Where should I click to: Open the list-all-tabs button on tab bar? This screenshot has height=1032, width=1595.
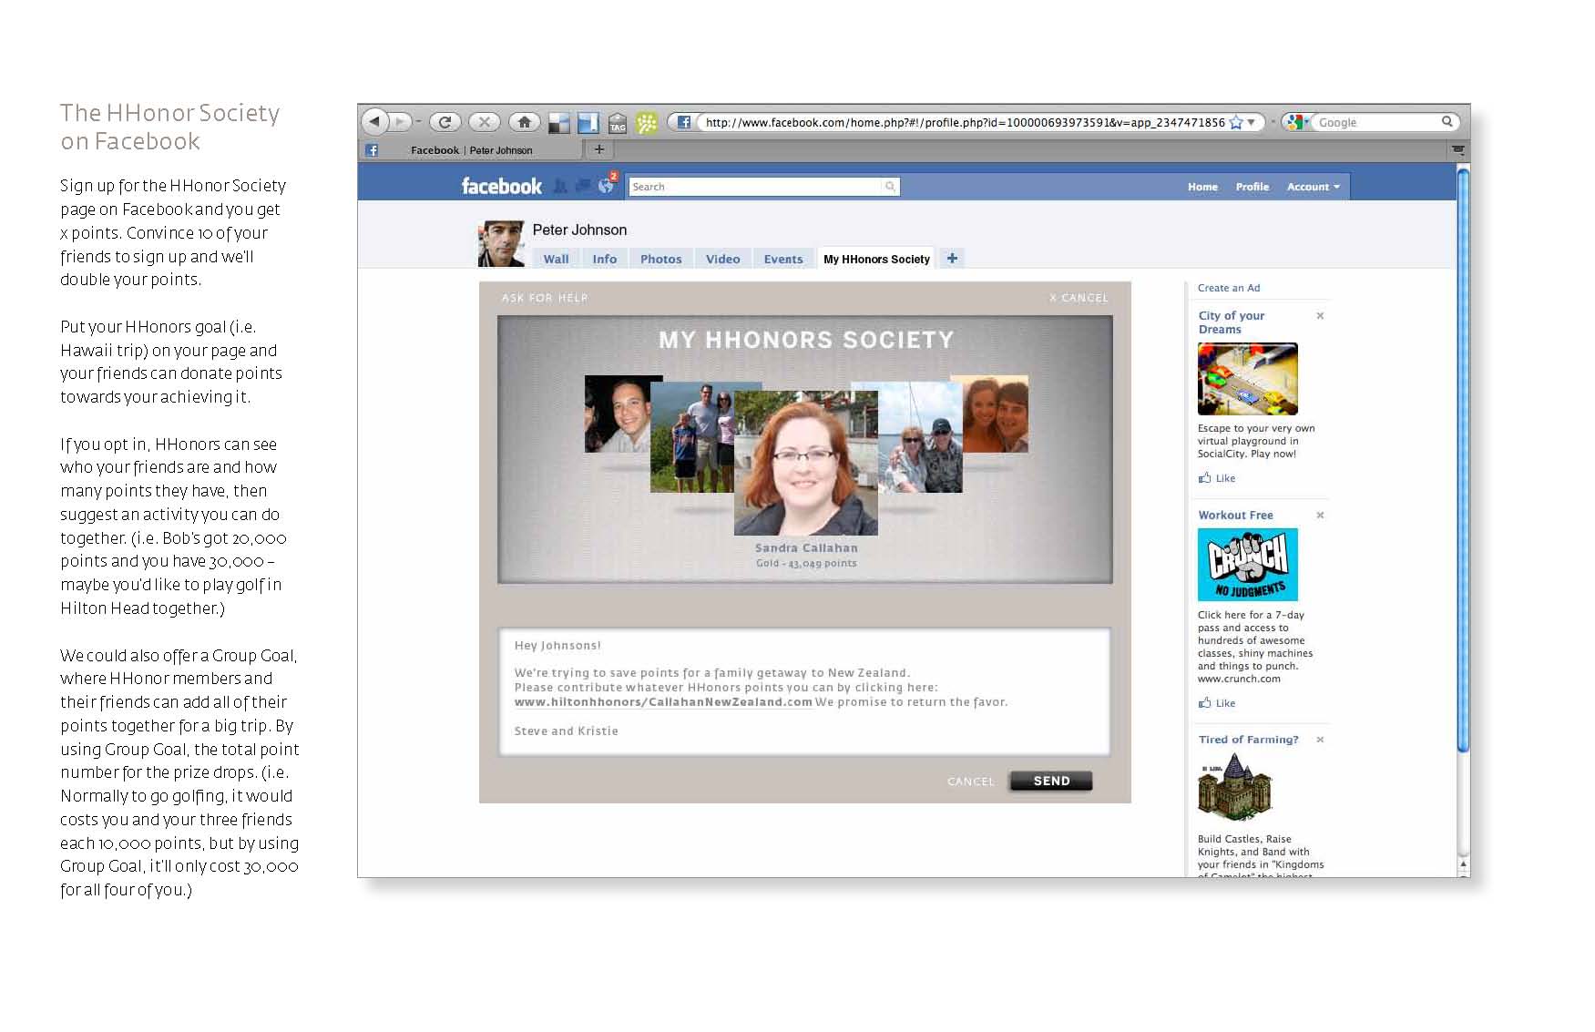point(1457,149)
